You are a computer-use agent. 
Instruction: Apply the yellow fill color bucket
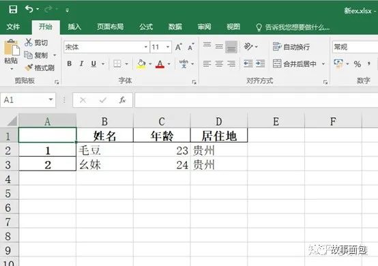(141, 64)
